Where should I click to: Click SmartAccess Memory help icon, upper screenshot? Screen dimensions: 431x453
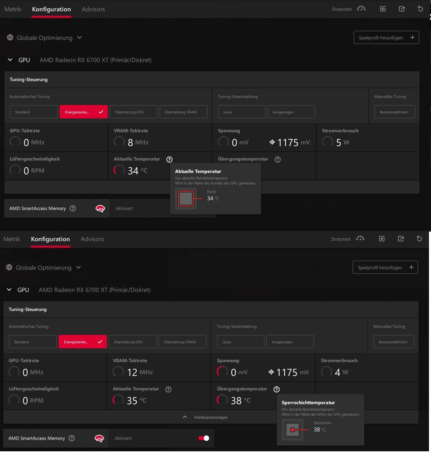click(73, 208)
